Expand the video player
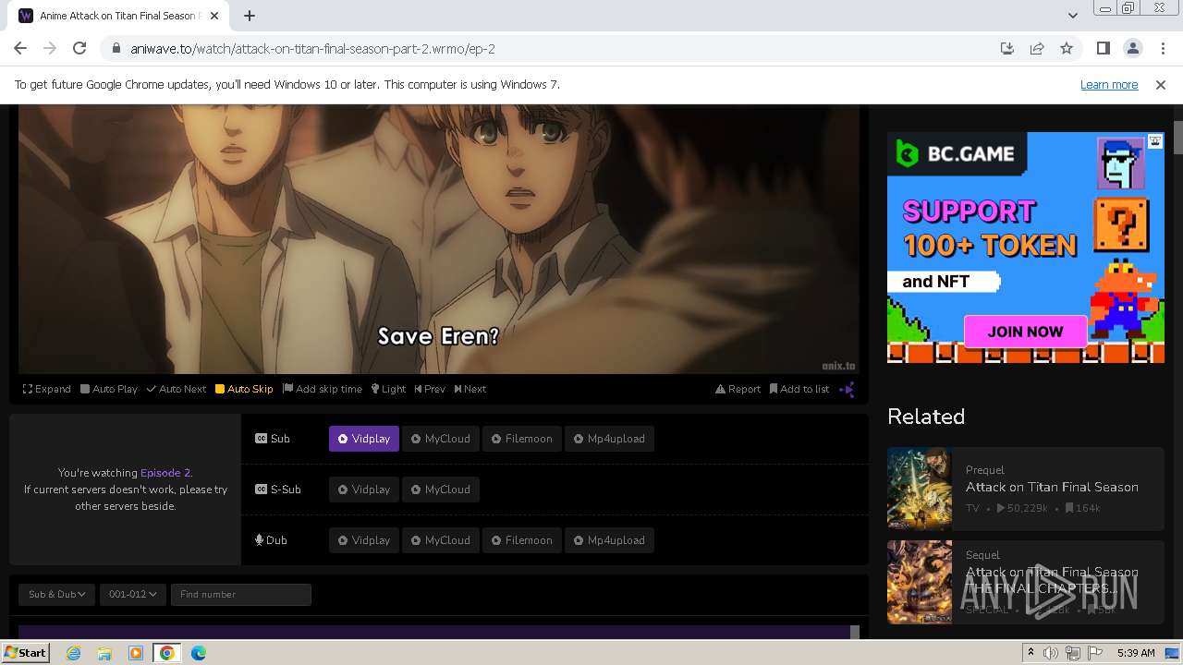The image size is (1183, 665). point(47,389)
